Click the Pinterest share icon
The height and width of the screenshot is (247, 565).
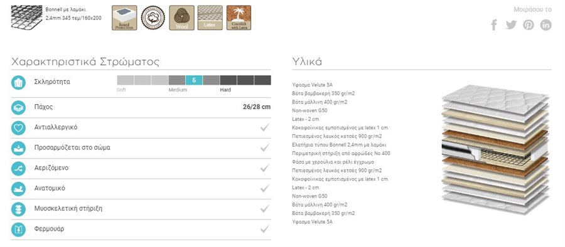(x=528, y=25)
